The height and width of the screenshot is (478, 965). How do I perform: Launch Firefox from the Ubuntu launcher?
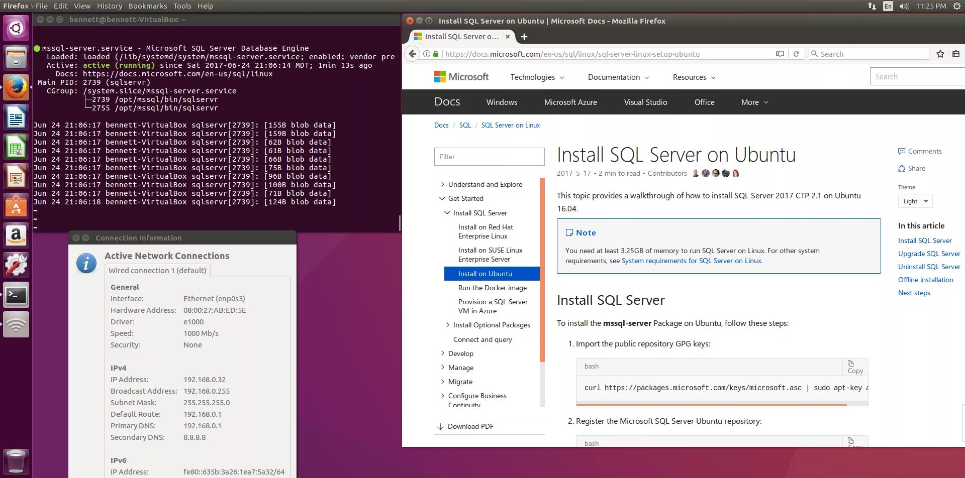(16, 87)
